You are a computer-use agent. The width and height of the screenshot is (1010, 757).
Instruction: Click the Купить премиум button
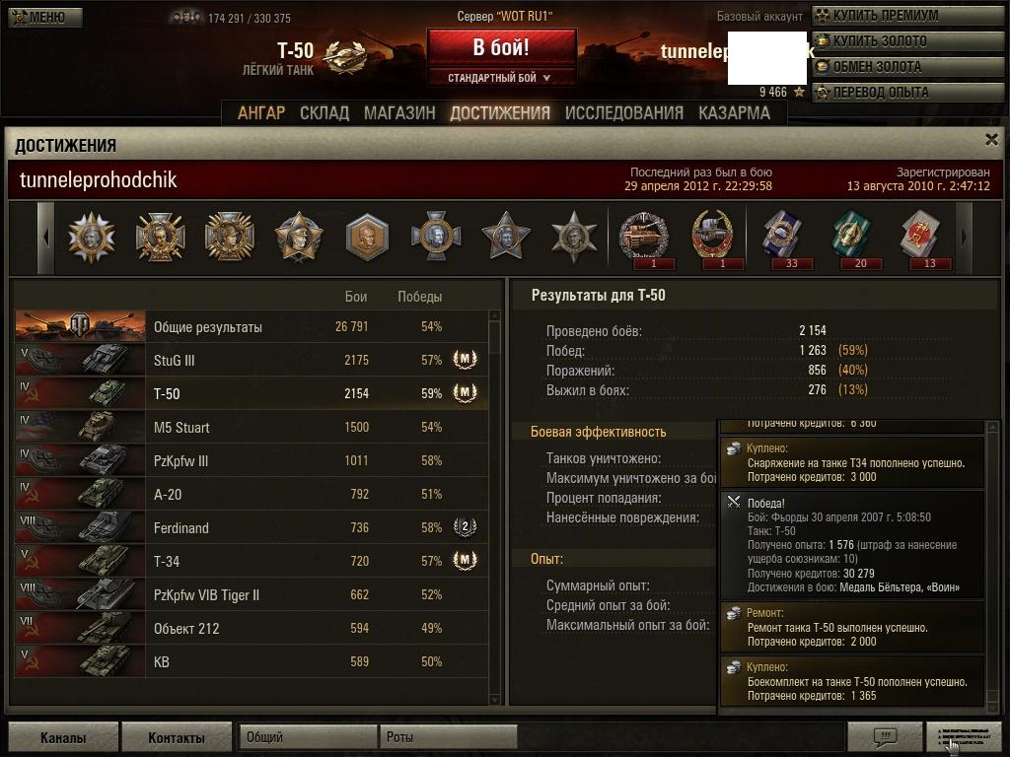pos(908,16)
